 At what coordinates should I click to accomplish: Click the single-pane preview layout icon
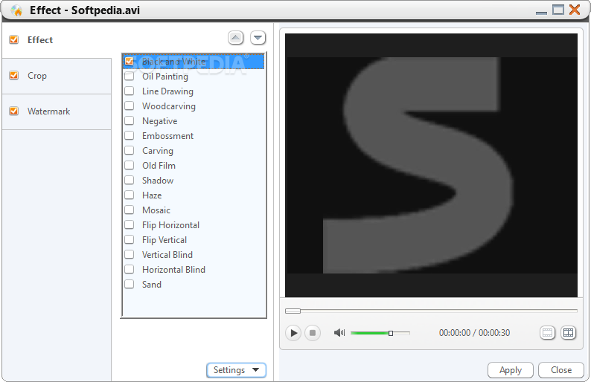pos(547,333)
